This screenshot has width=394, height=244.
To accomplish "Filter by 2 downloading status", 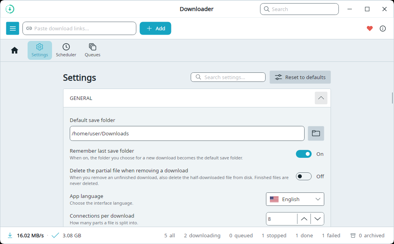I will [202, 235].
